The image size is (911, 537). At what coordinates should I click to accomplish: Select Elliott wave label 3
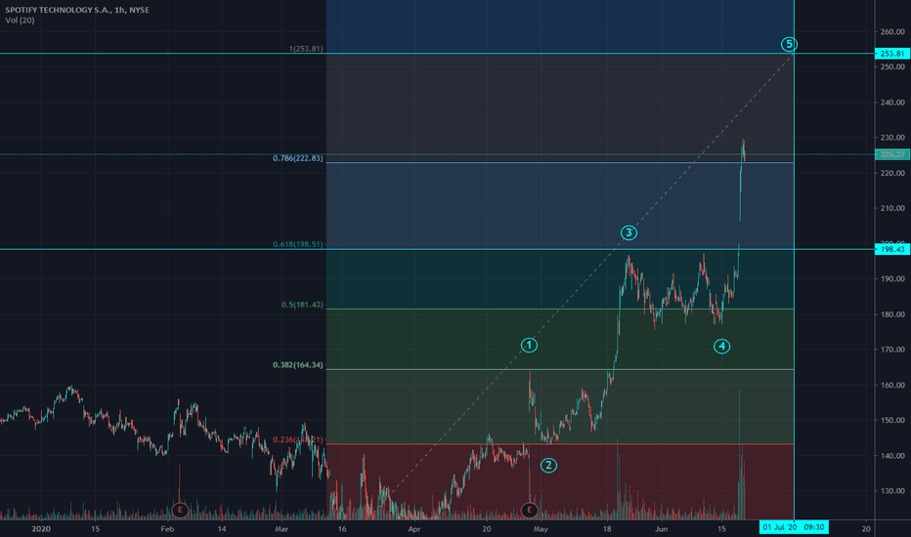tap(629, 232)
